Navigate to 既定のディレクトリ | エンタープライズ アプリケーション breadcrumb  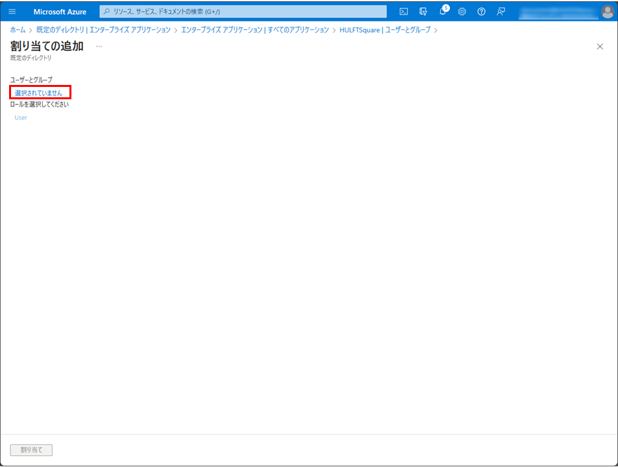pos(103,30)
